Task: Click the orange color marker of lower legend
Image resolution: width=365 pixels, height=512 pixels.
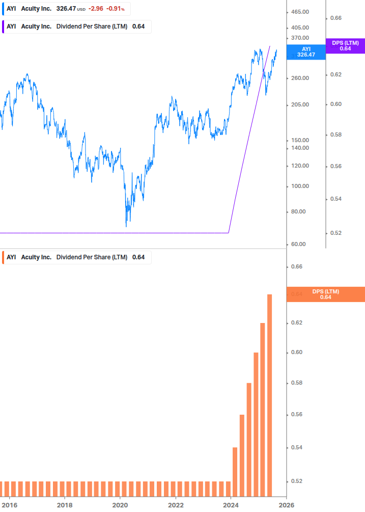Action: pyautogui.click(x=3, y=257)
